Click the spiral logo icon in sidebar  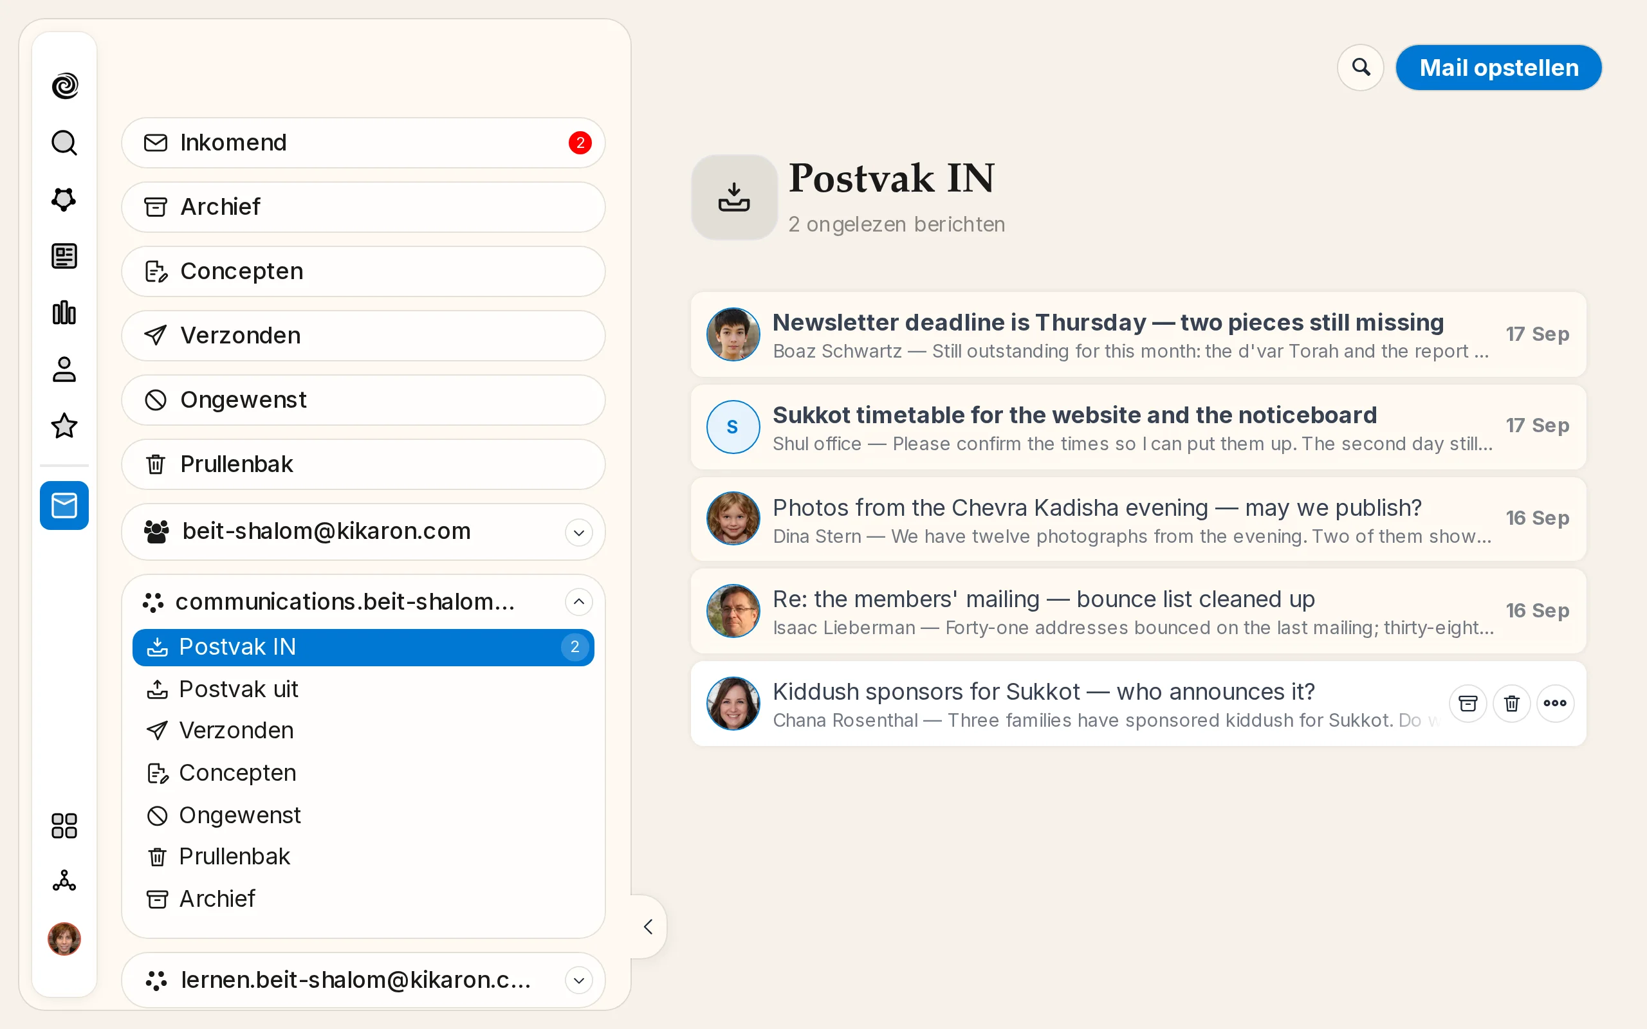[64, 86]
